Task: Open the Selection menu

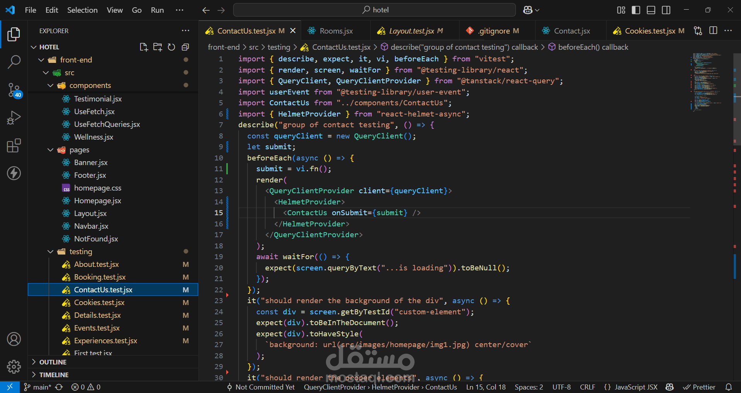Action: [82, 10]
